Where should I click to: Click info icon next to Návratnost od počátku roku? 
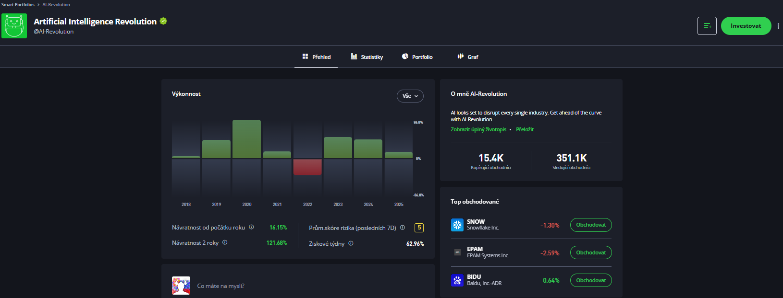coord(251,227)
